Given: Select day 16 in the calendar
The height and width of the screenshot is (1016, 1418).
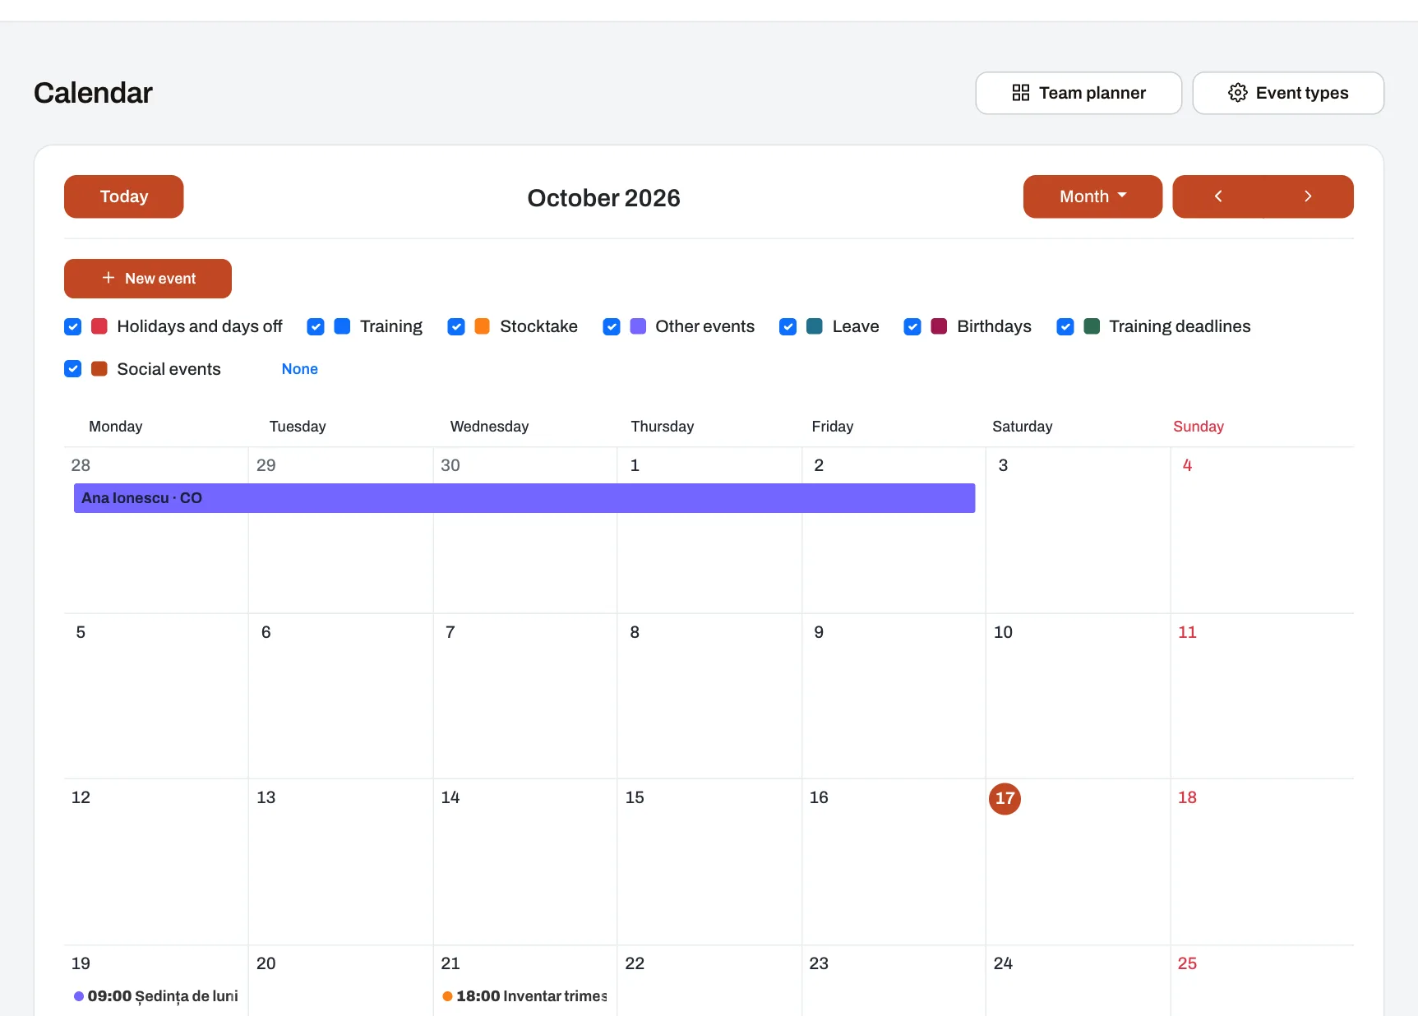Looking at the screenshot, I should point(819,797).
